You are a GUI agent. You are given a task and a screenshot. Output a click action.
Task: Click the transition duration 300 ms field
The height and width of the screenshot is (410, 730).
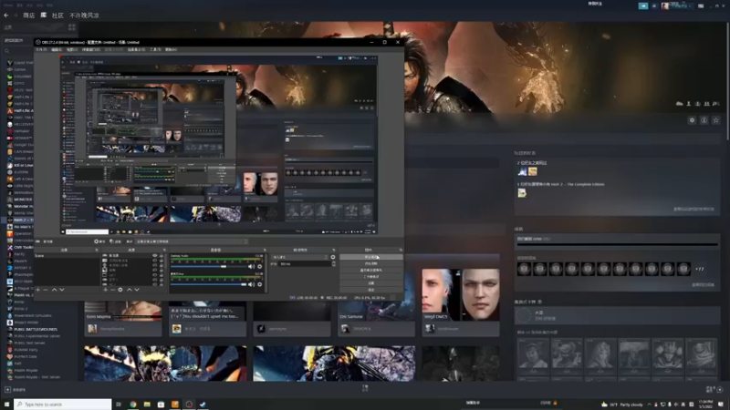pos(305,263)
